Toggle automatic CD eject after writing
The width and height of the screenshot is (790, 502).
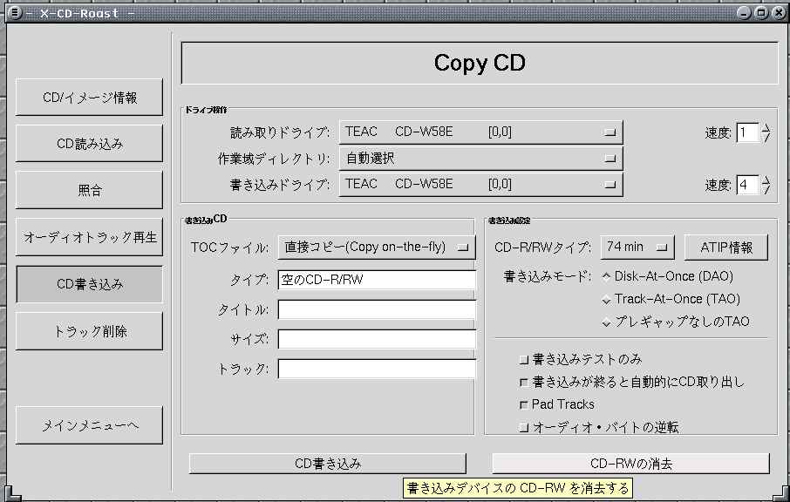[524, 382]
